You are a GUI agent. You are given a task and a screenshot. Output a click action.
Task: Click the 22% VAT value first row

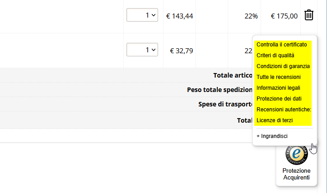click(251, 16)
